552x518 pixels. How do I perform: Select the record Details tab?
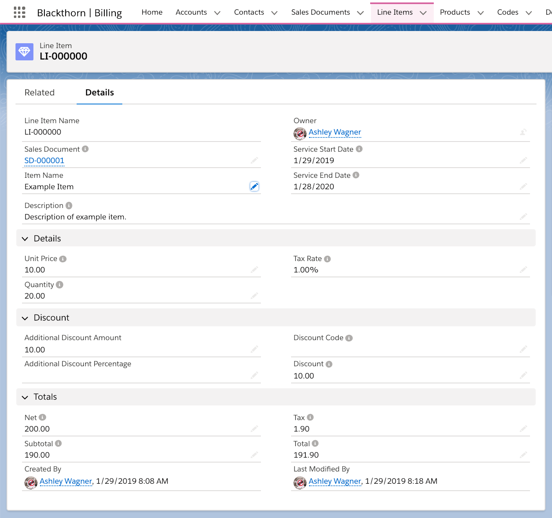pos(99,93)
